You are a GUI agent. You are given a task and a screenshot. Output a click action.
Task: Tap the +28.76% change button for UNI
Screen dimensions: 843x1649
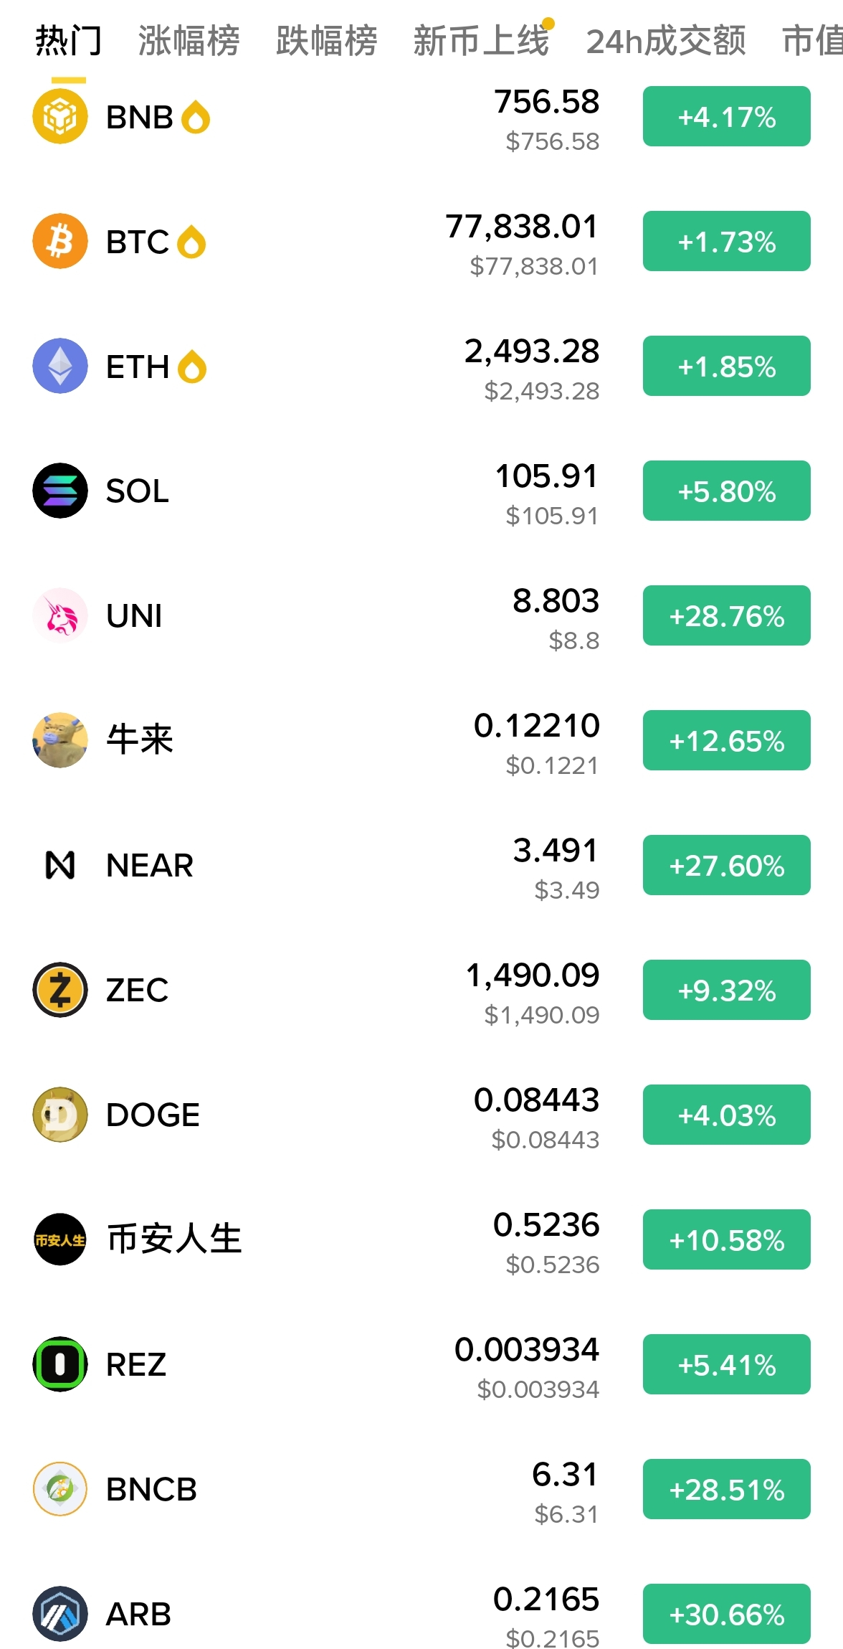coord(727,615)
